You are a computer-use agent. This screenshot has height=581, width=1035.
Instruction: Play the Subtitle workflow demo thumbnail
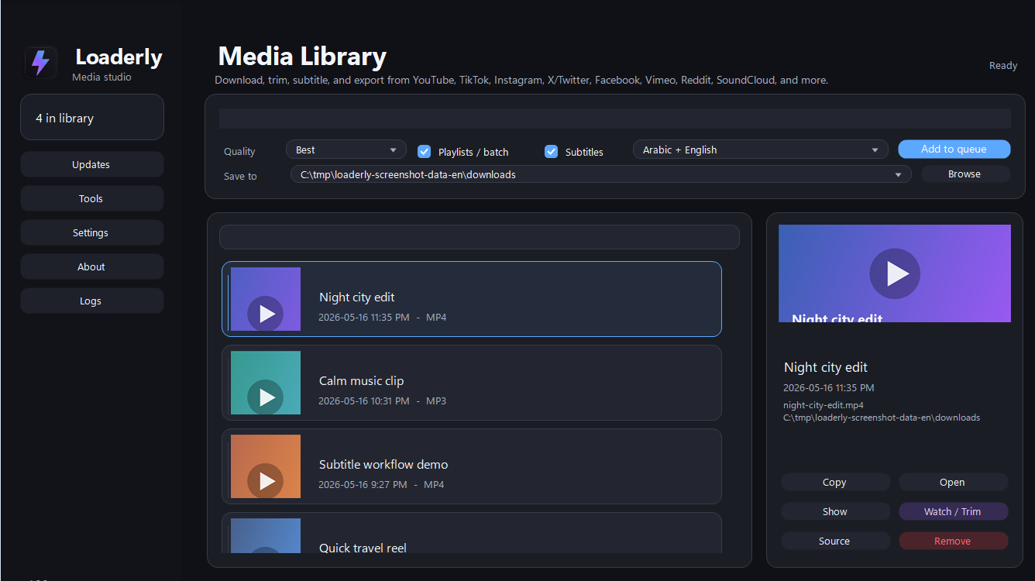click(x=266, y=481)
